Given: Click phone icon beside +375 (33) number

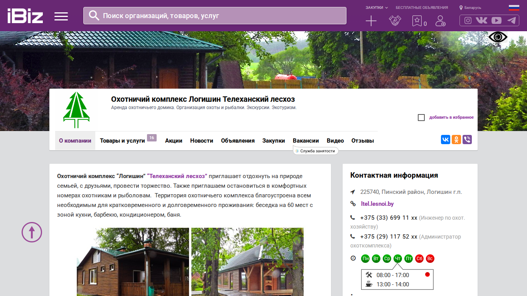Looking at the screenshot, I should tap(353, 217).
